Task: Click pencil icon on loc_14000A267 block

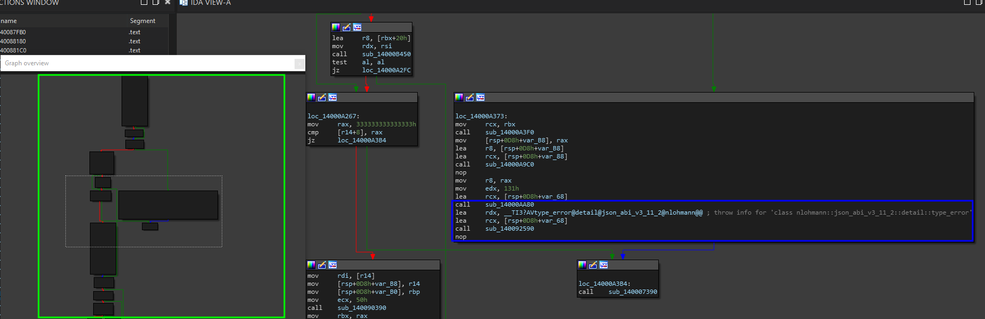Action: [x=322, y=97]
